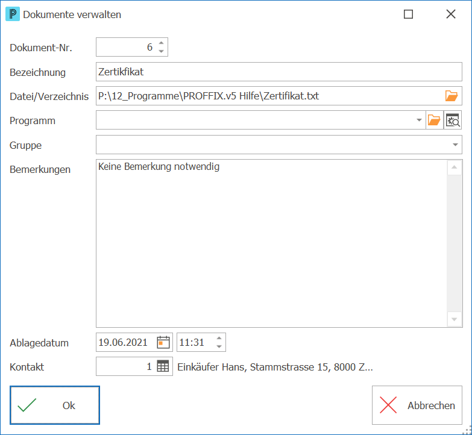Click the folder icon next to Programm
Viewport: 472px width, 435px height.
pyautogui.click(x=434, y=120)
